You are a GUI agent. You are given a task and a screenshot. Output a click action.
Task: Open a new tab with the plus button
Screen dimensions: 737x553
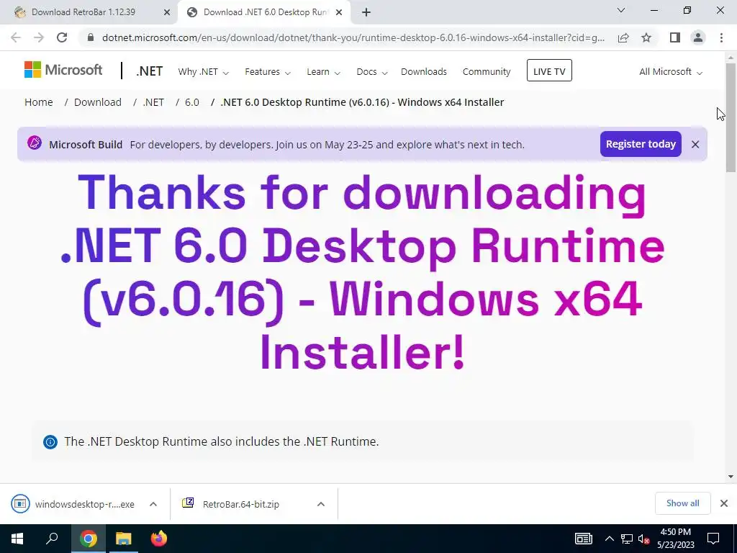coord(366,12)
